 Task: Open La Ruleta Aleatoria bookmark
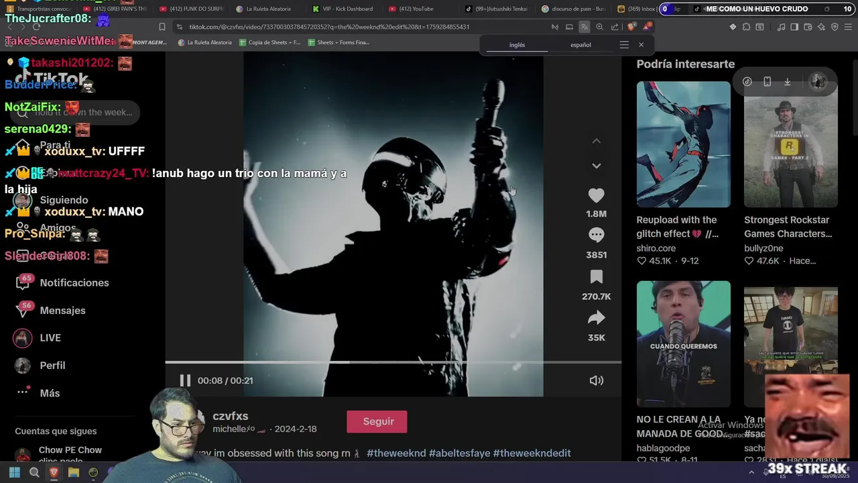click(x=204, y=42)
